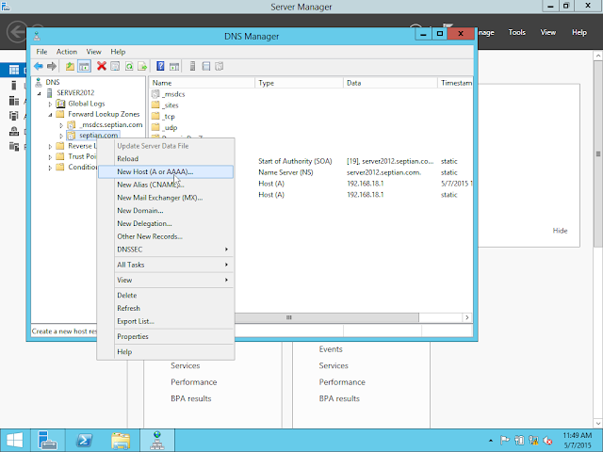Click the red Delete X toolbar icon

pos(102,67)
